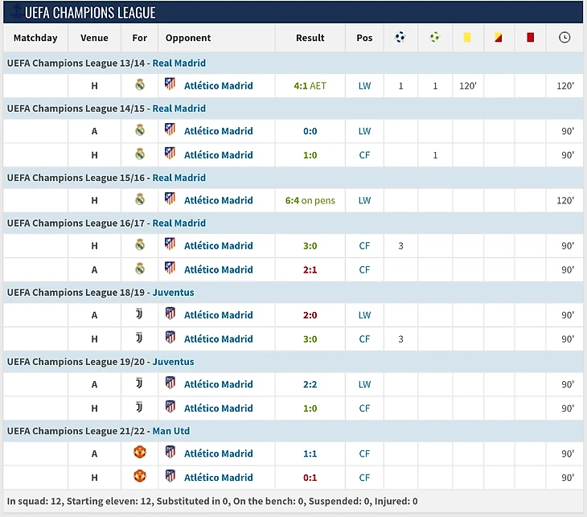587x517 pixels.
Task: Open Real Madrid link in 16/17 header
Action: coord(179,223)
